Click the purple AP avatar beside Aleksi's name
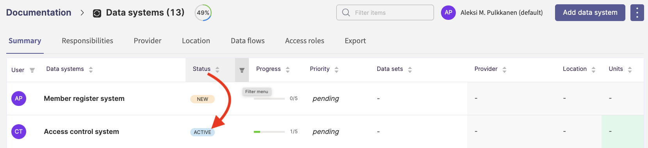Viewport: 648px width, 148px height. 448,12
